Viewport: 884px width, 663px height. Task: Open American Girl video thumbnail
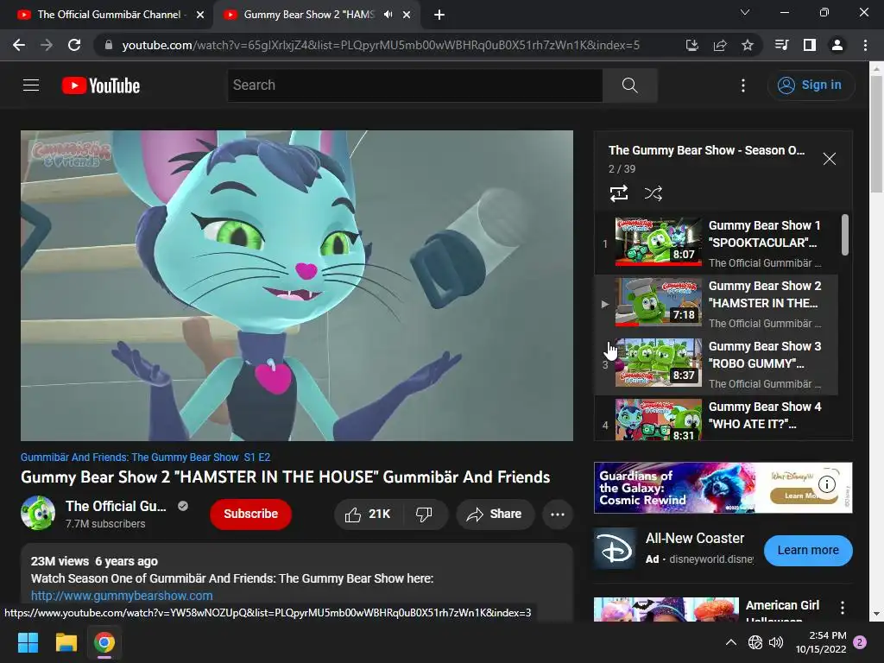point(666,609)
